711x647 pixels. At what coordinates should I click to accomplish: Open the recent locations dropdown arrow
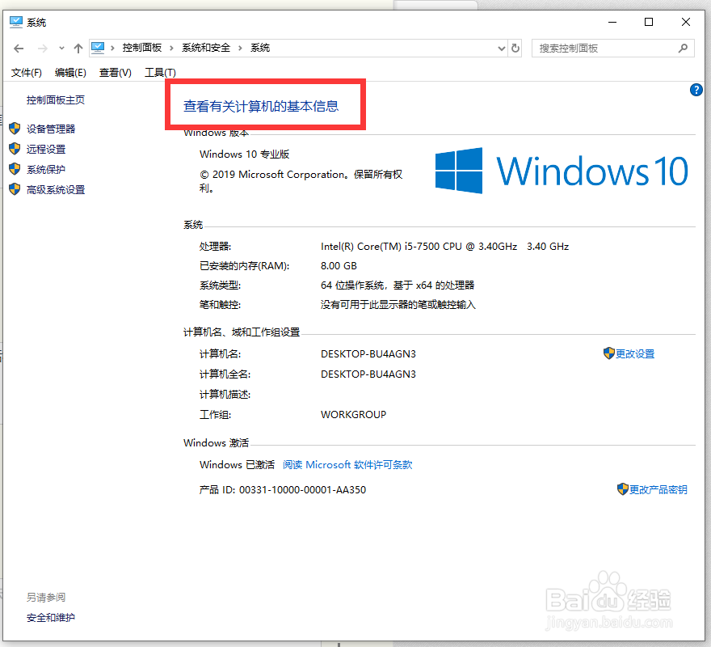pos(61,49)
